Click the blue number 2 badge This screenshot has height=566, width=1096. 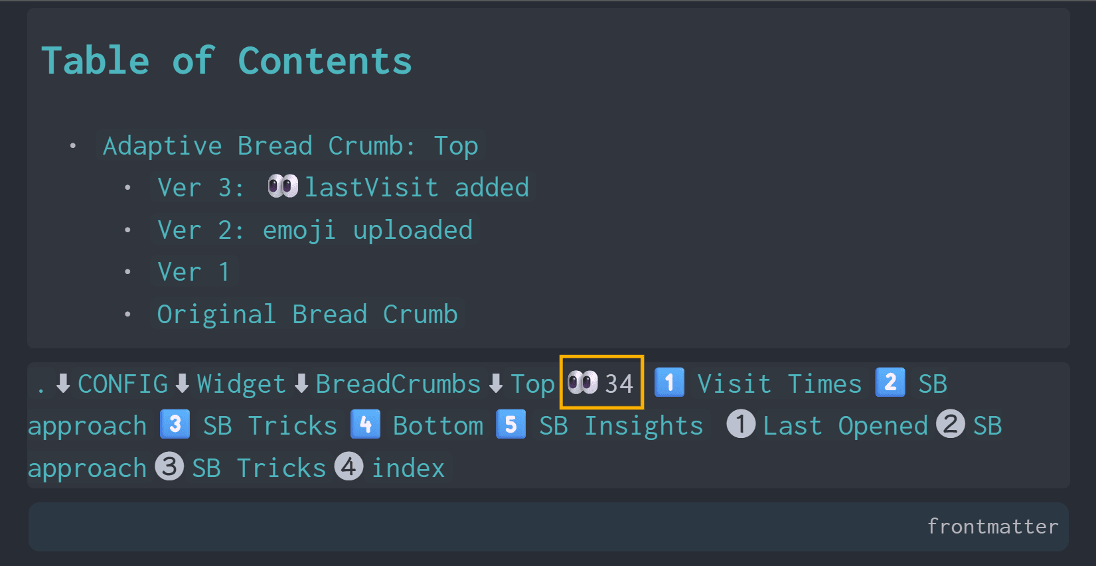tap(890, 383)
